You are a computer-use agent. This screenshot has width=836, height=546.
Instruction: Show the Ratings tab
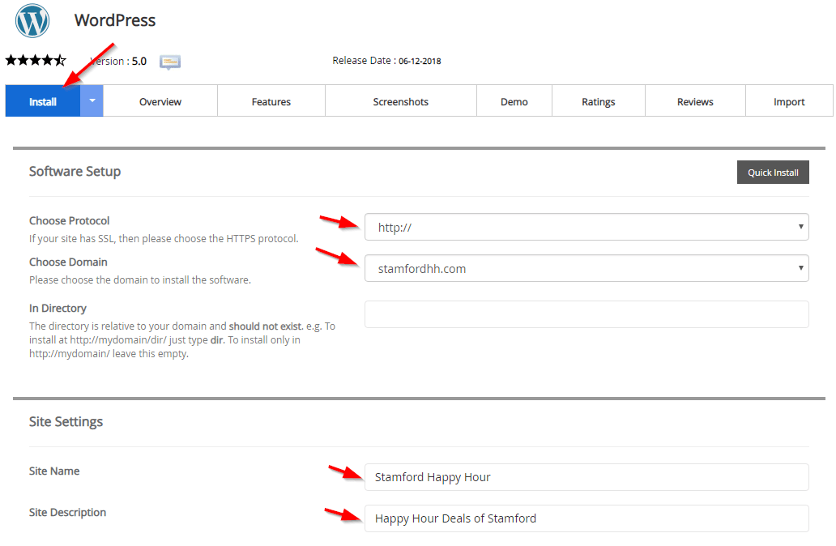click(598, 101)
